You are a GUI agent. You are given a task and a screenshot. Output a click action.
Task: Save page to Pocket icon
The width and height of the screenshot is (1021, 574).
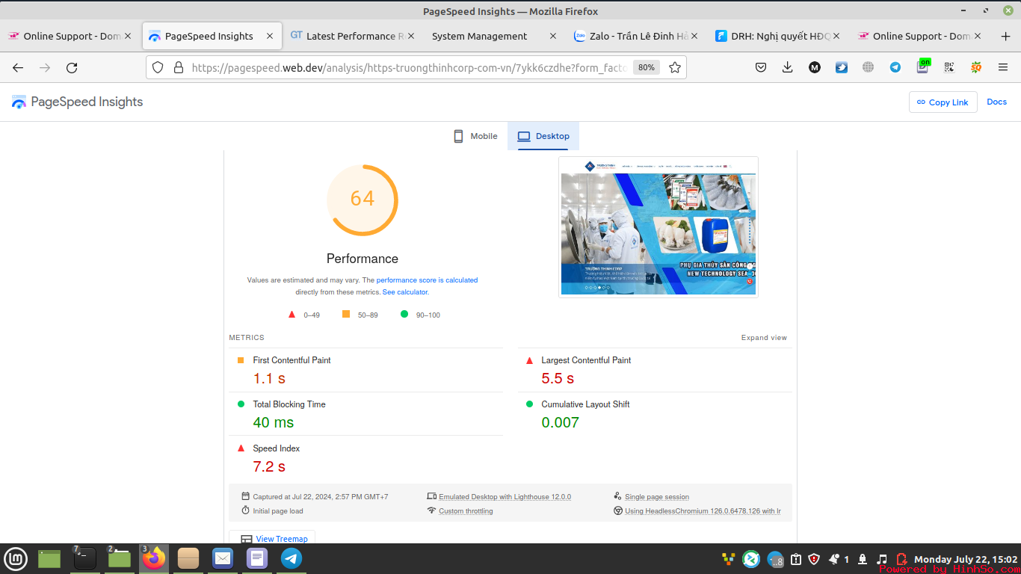click(761, 67)
